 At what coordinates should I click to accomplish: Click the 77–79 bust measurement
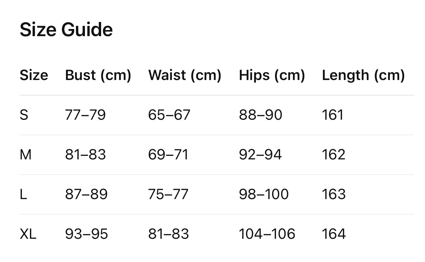tap(85, 115)
